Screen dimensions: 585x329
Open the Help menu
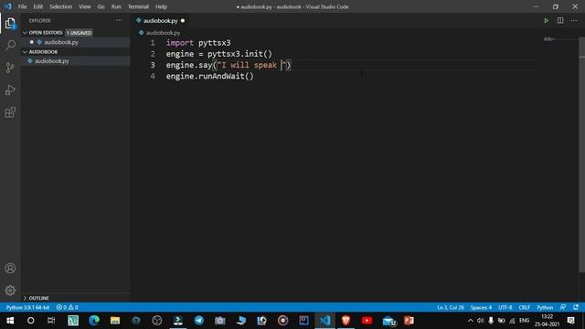pyautogui.click(x=161, y=6)
